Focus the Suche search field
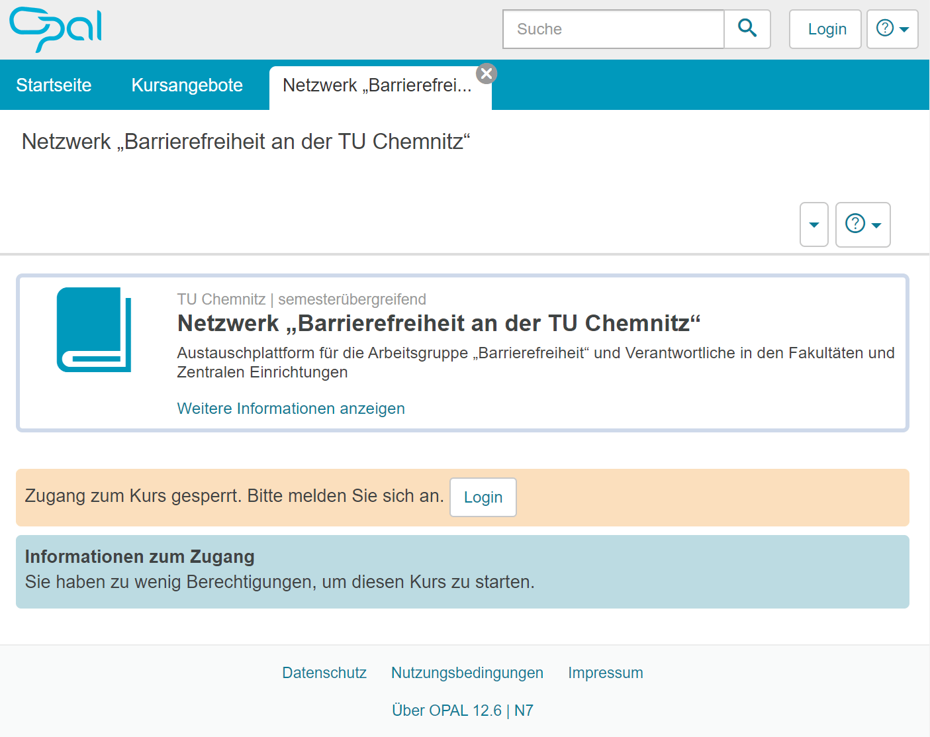Screen dimensions: 930x737 [614, 29]
